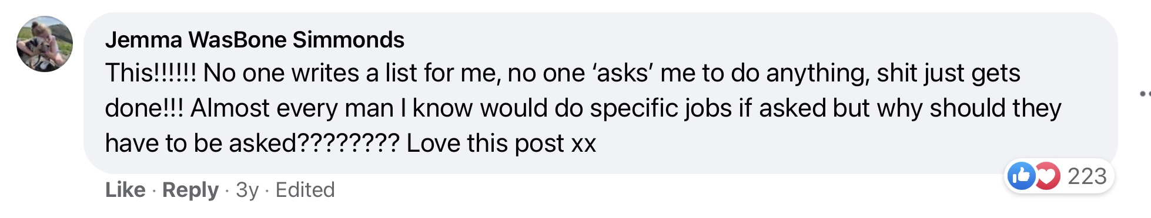Viewport: 1151px width, 218px height.
Task: View edit history via Edited label
Action: pos(305,190)
